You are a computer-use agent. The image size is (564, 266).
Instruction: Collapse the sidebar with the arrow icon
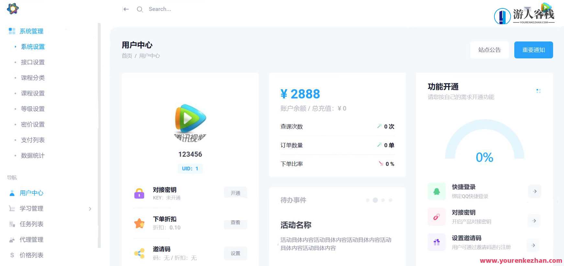(126, 9)
